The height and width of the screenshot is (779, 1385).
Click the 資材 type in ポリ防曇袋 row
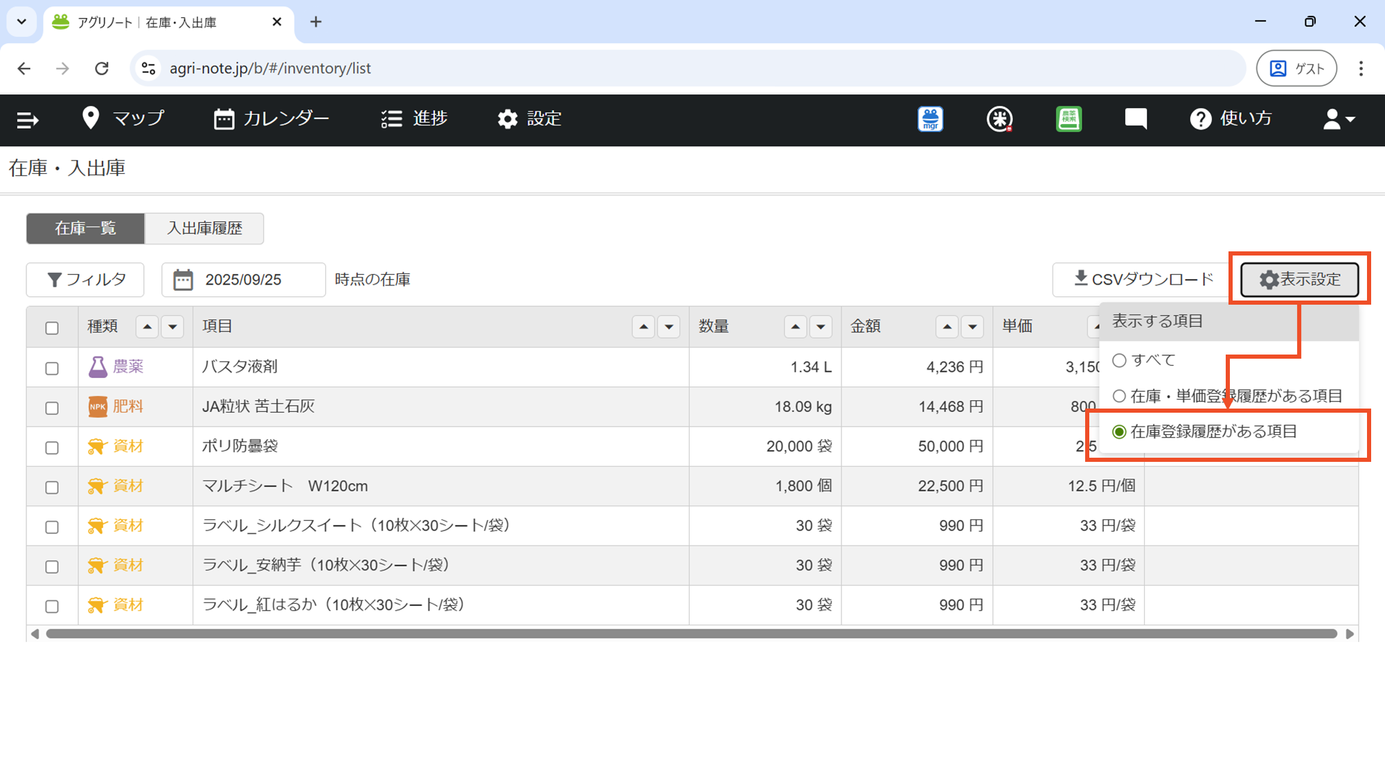(x=116, y=446)
